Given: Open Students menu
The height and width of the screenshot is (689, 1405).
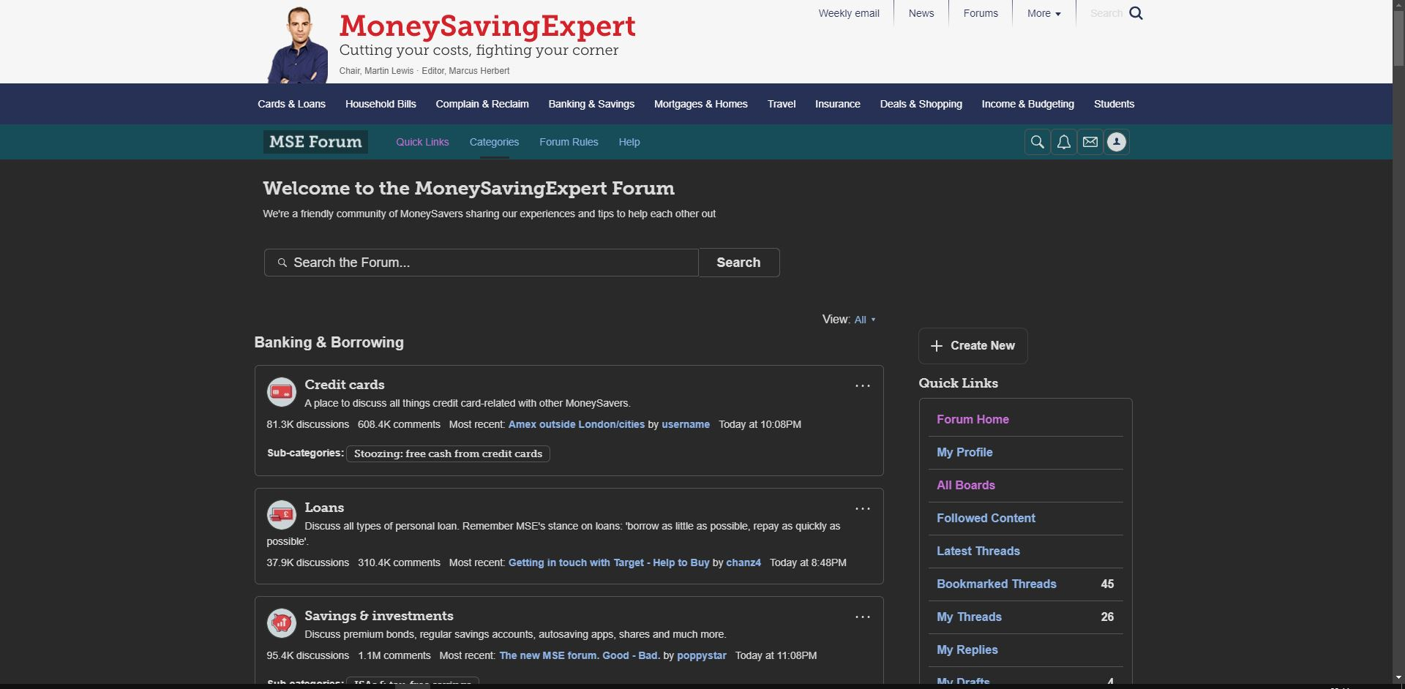Looking at the screenshot, I should click(1114, 104).
